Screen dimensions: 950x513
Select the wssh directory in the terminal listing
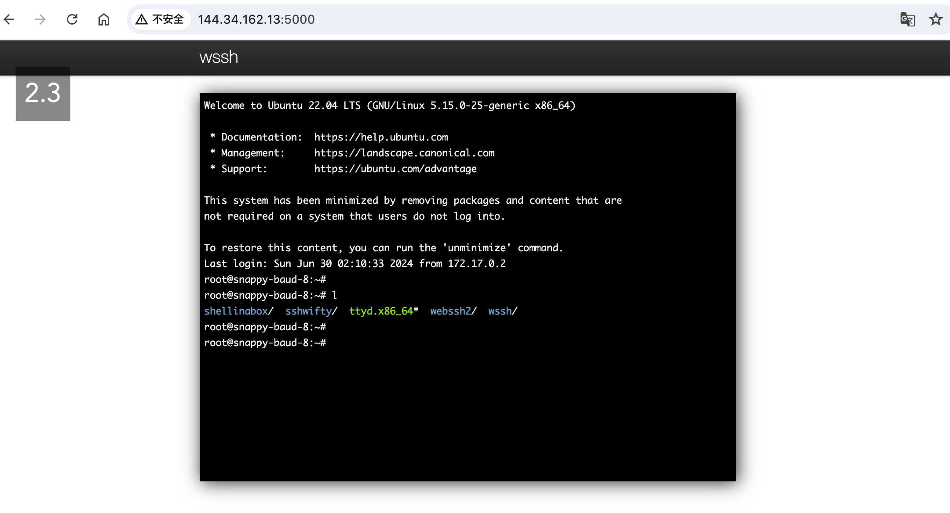500,311
